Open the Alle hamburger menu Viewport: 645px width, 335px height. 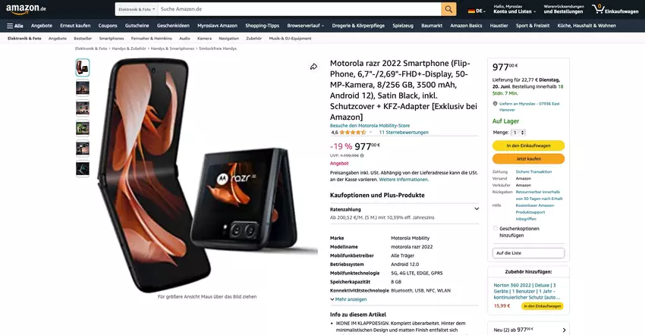click(x=15, y=26)
